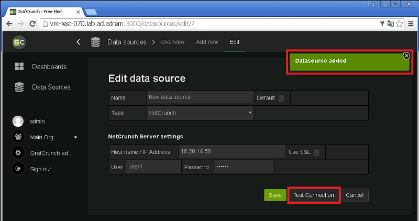Click the Edit data source heading
Image resolution: width=419 pixels, height=221 pixels.
(147, 79)
